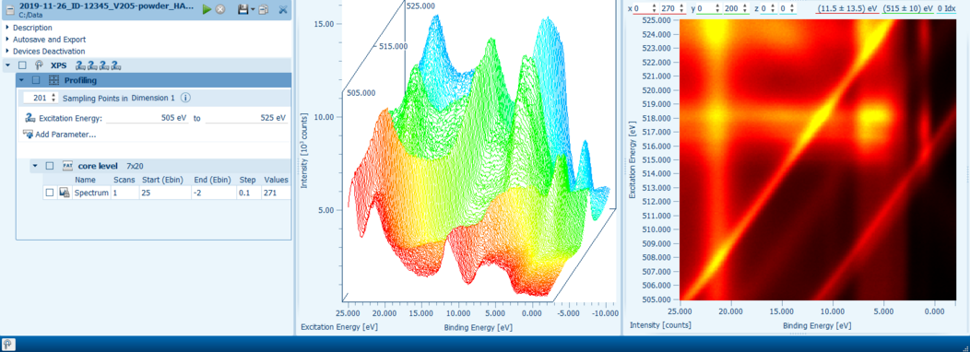This screenshot has width=970, height=352.
Task: Click the 0 Idx label
Action: click(x=947, y=8)
